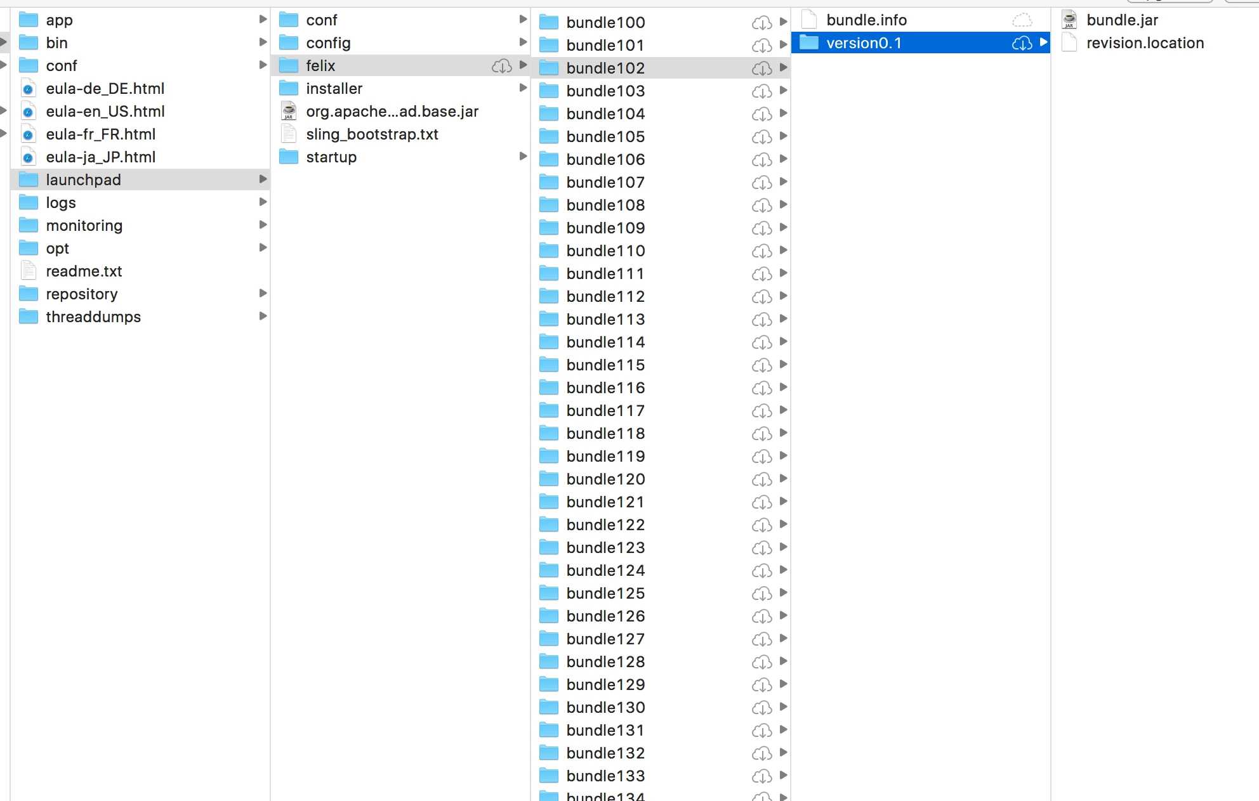This screenshot has height=801, width=1259.
Task: Select the bundle102 folder
Action: pos(605,68)
